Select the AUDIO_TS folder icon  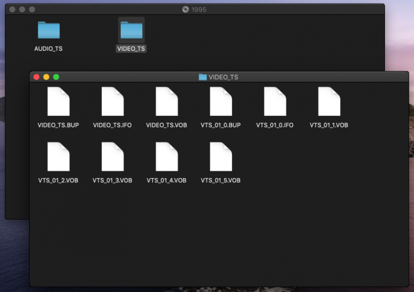point(49,30)
